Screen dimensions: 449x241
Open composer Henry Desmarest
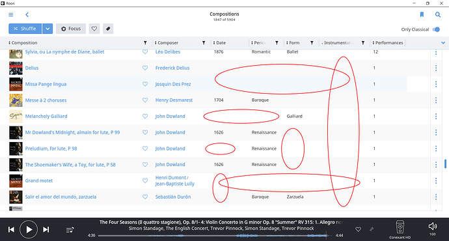[x=174, y=100]
